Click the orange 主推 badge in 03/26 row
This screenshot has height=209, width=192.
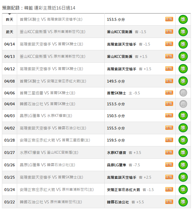click(169, 165)
